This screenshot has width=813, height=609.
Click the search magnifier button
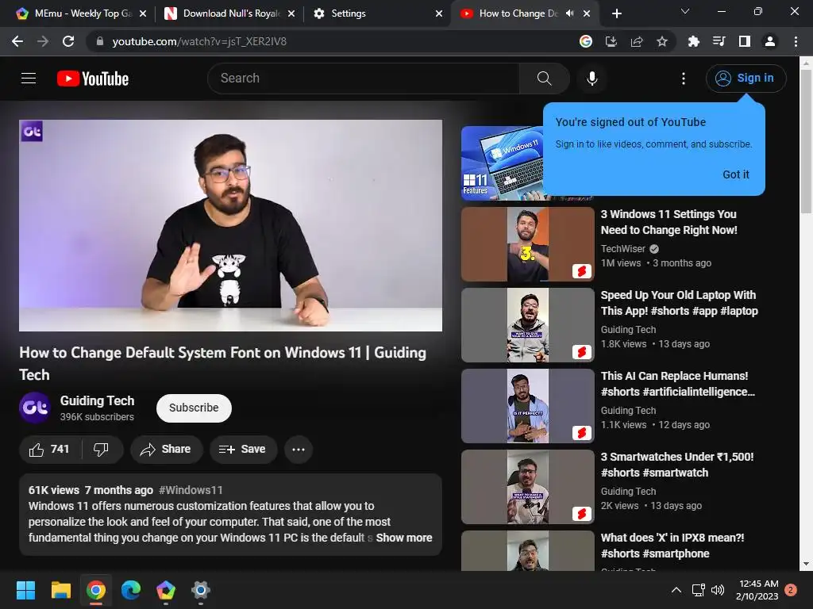[544, 79]
